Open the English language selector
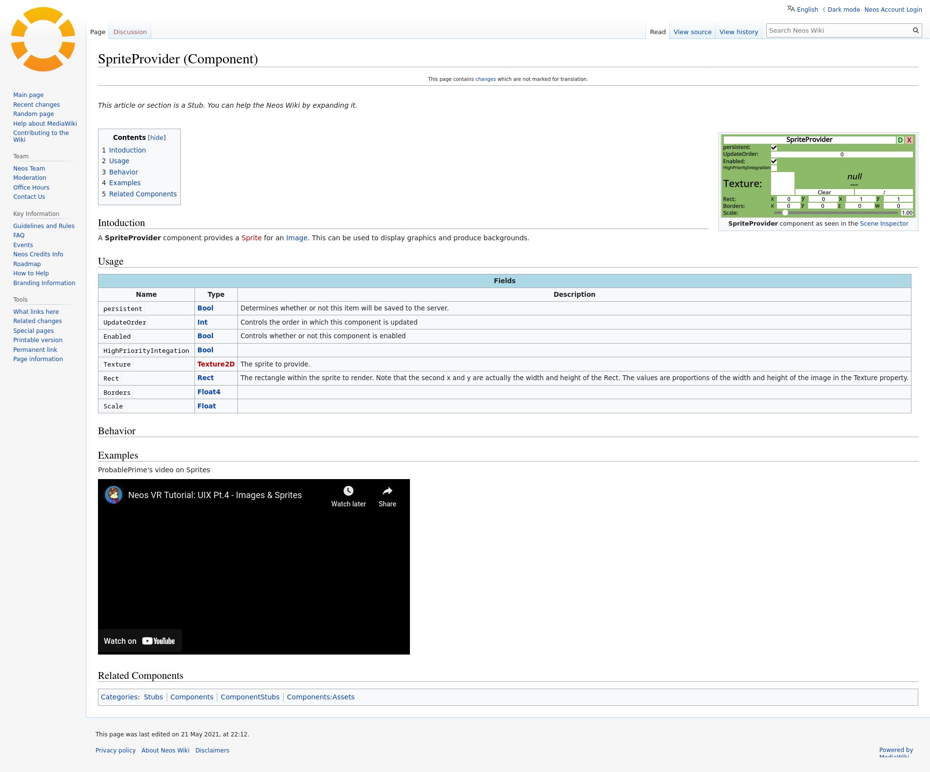Image resolution: width=930 pixels, height=772 pixels. pos(807,10)
